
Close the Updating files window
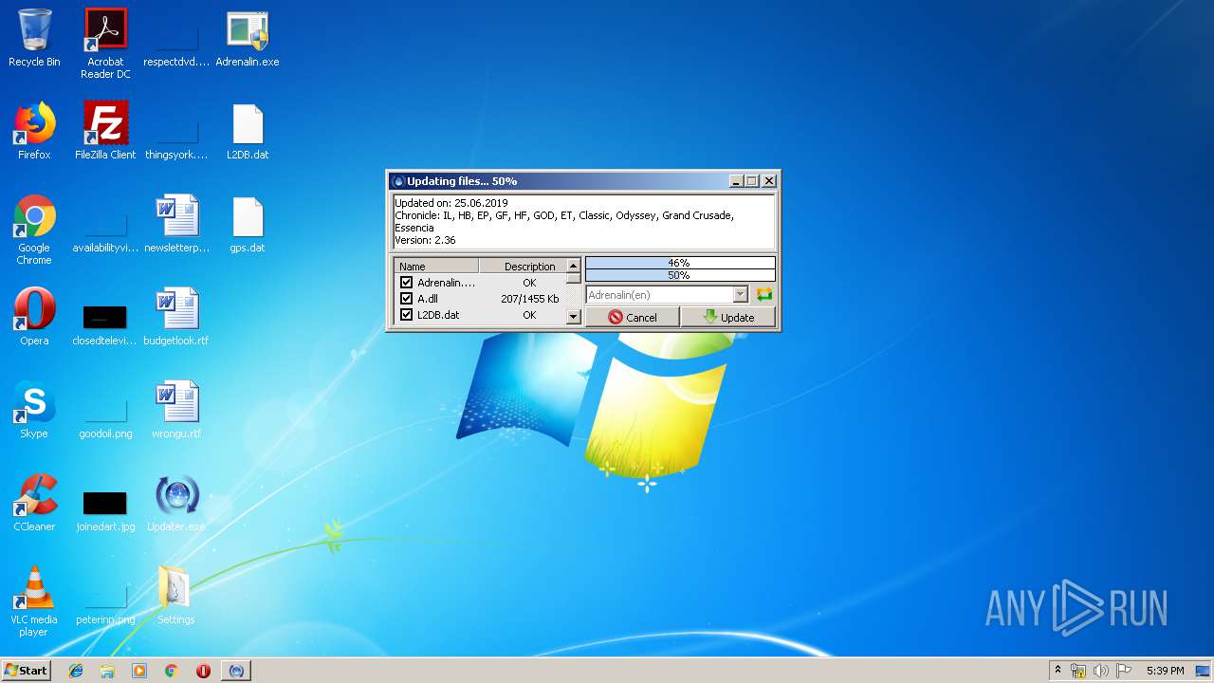(x=769, y=181)
